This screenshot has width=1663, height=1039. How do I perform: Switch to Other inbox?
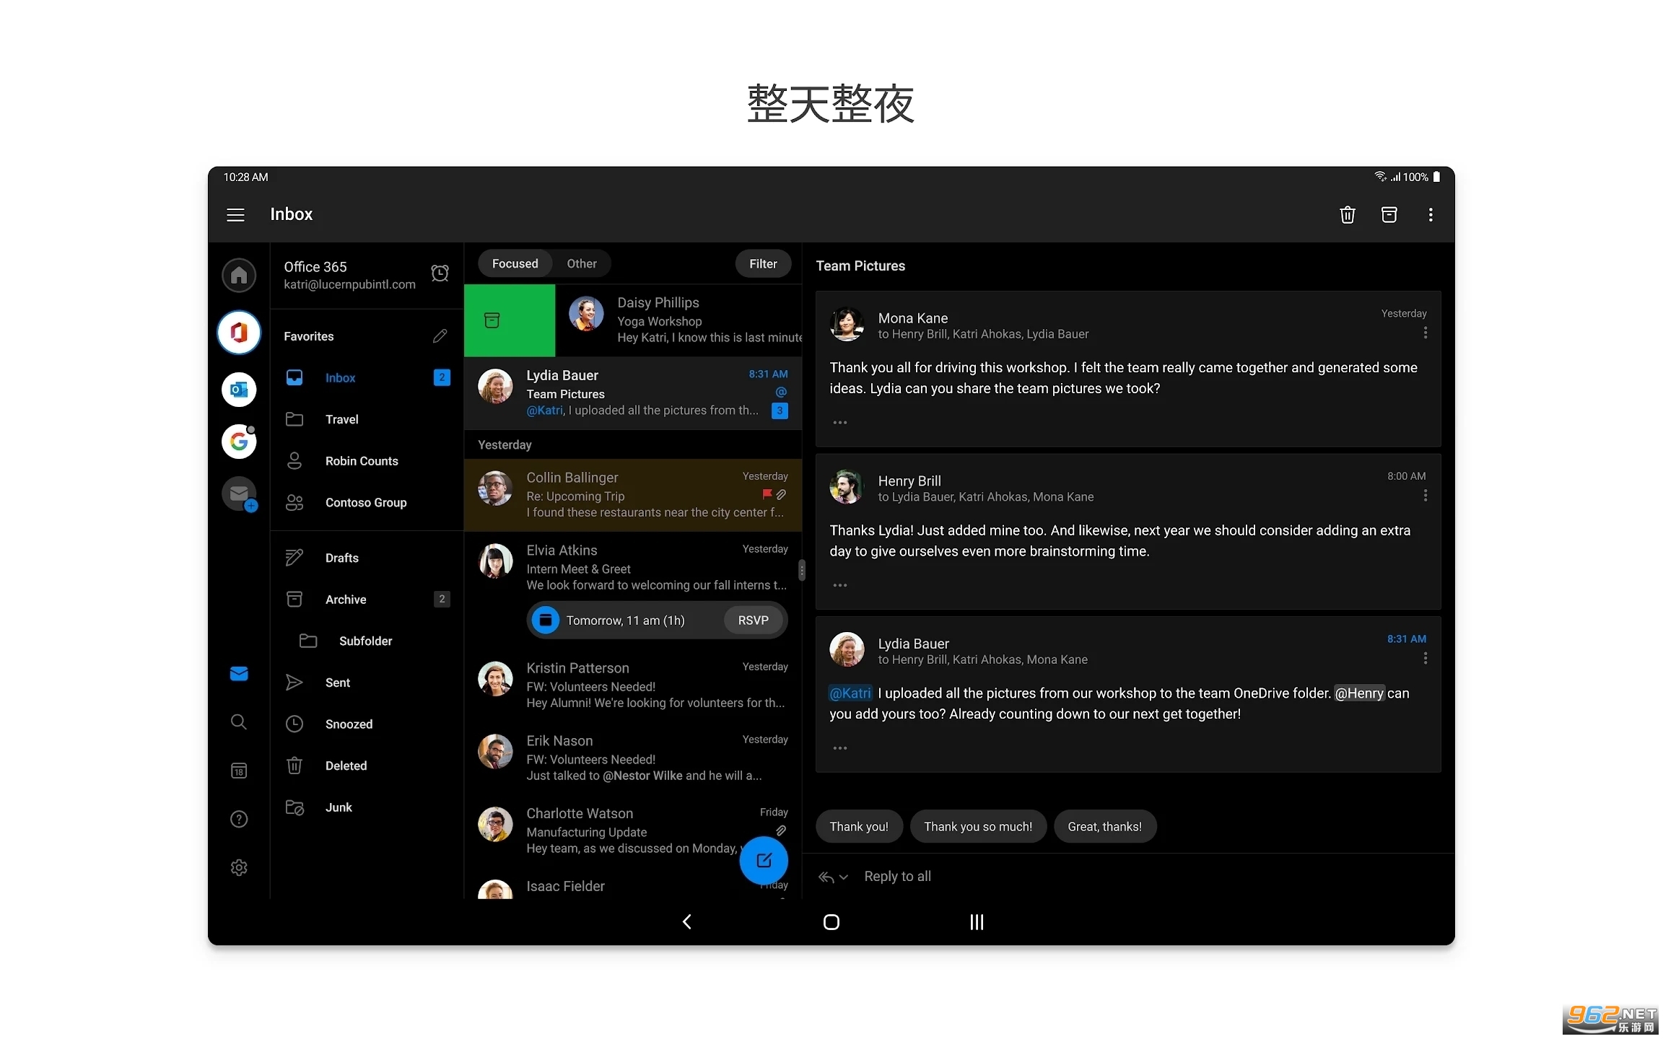click(581, 264)
